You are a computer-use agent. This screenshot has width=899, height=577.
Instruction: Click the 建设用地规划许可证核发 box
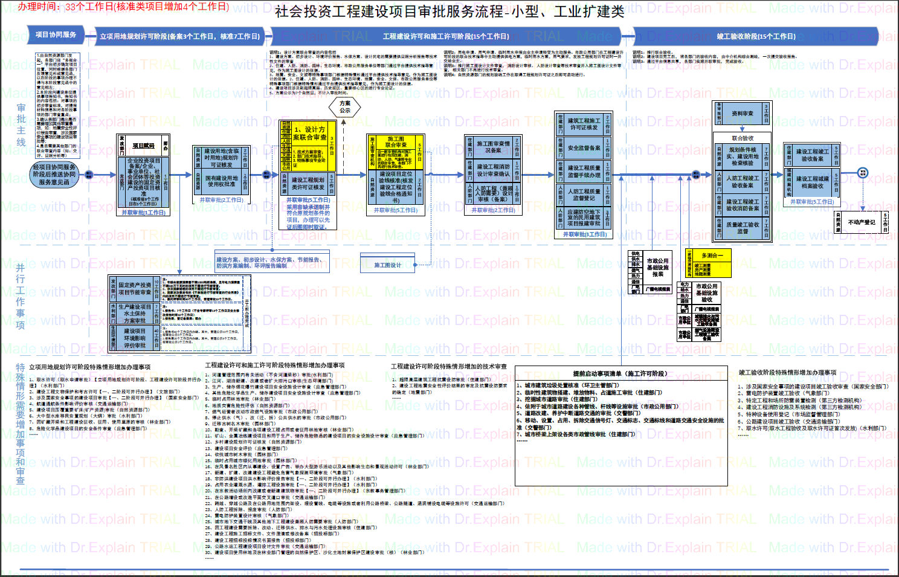point(222,158)
